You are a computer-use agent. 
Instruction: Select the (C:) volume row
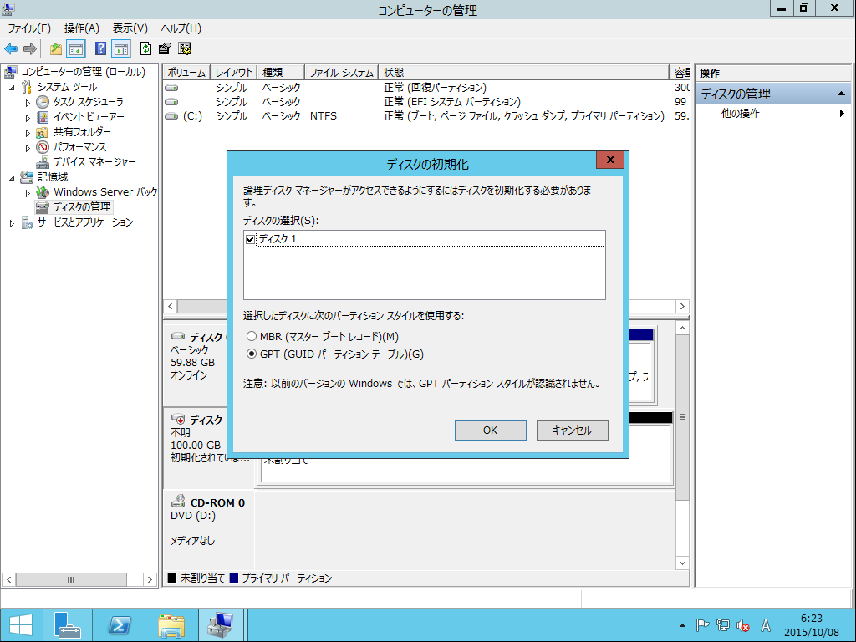425,116
